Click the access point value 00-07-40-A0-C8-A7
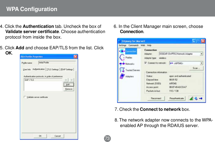The image size is (215, 142). tap(178, 87)
